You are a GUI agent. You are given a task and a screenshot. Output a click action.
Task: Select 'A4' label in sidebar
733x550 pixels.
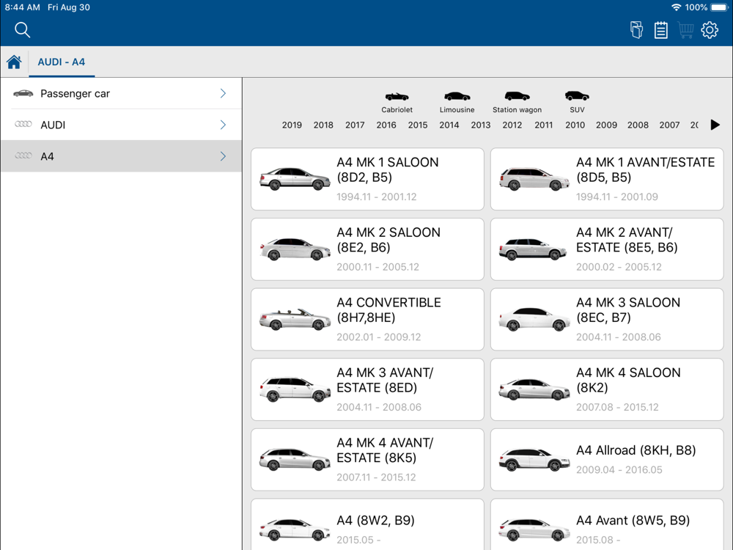click(47, 156)
